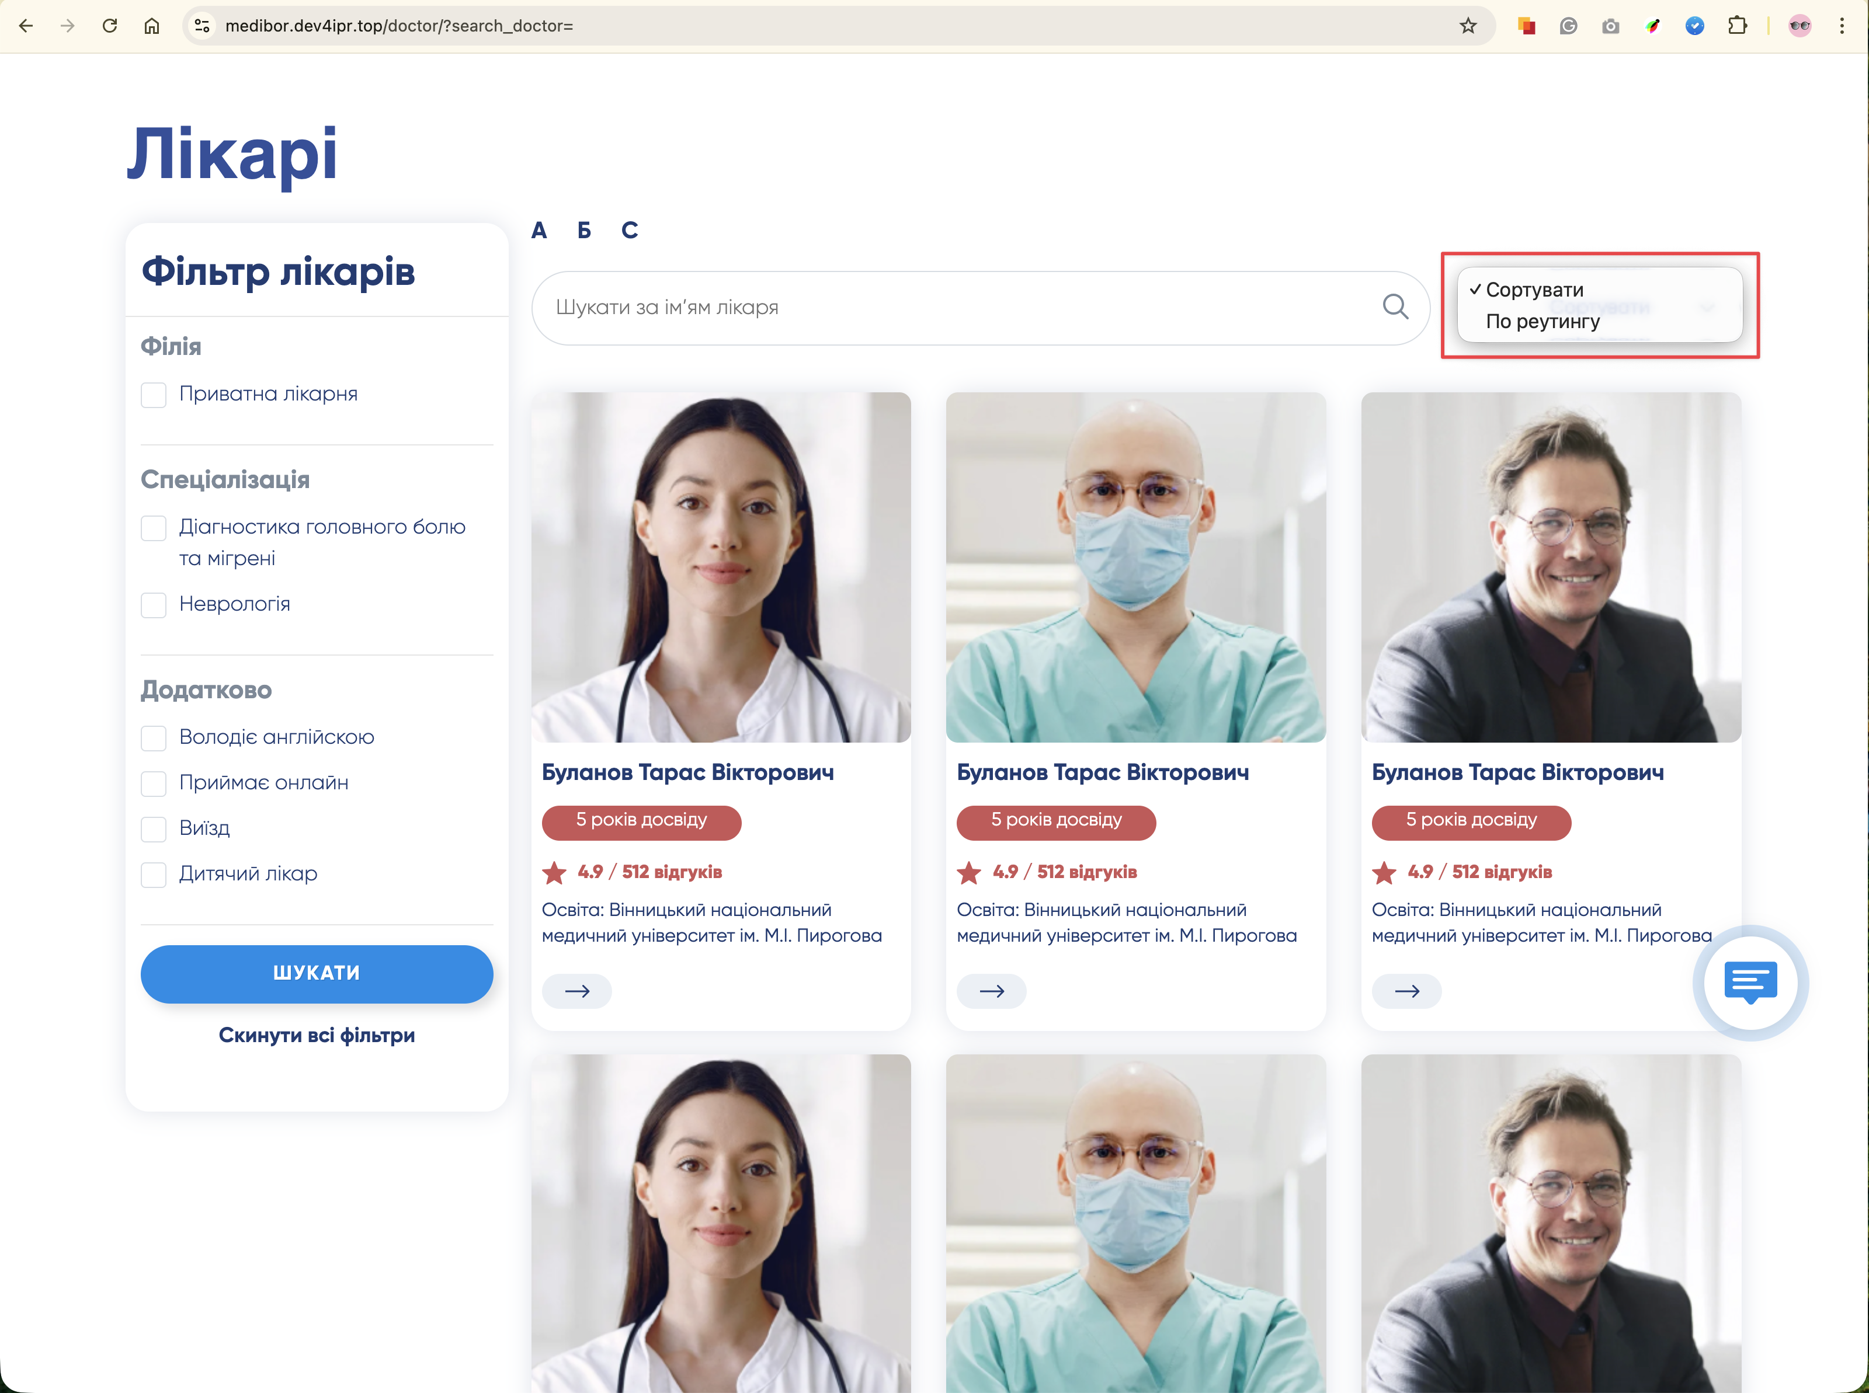Filter doctors by letter С

(x=629, y=230)
